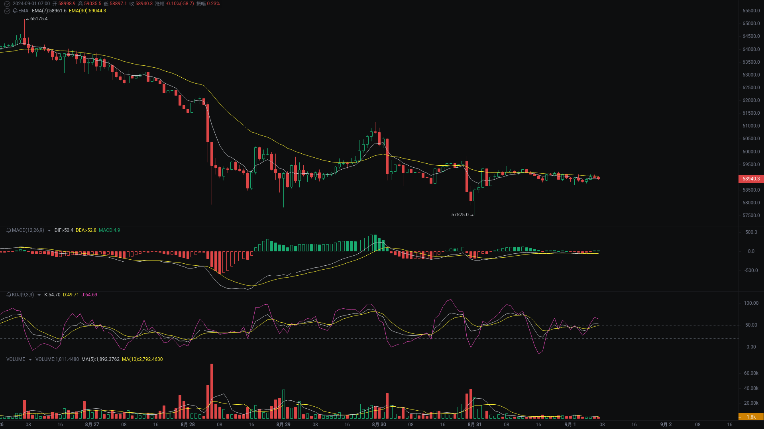
Task: Click the VOLUME:1,811.4480 readout
Action: click(x=57, y=359)
